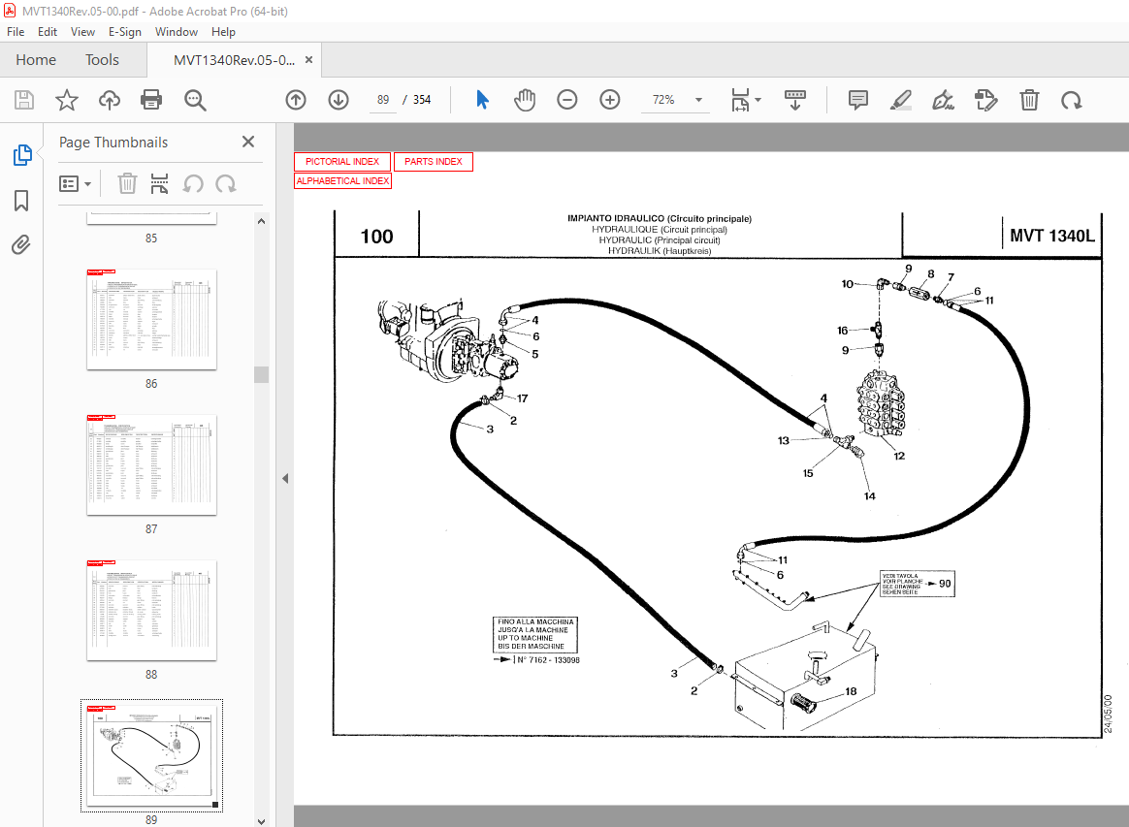Zoom out with minus circle icon
The width and height of the screenshot is (1129, 827).
567,100
